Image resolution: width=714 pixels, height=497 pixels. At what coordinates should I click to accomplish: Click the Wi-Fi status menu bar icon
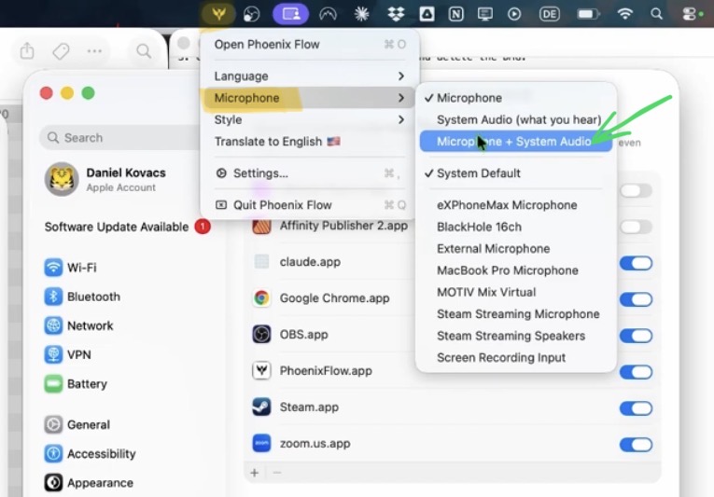tap(625, 14)
